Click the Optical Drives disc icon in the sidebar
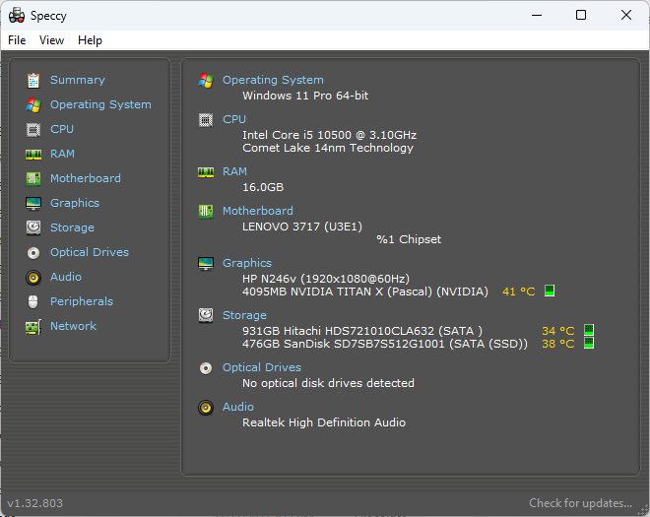The height and width of the screenshot is (517, 650). (33, 252)
